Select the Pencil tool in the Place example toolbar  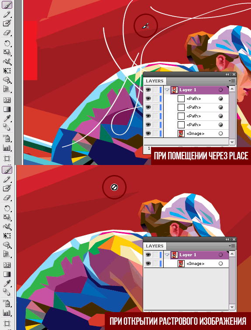7,14
